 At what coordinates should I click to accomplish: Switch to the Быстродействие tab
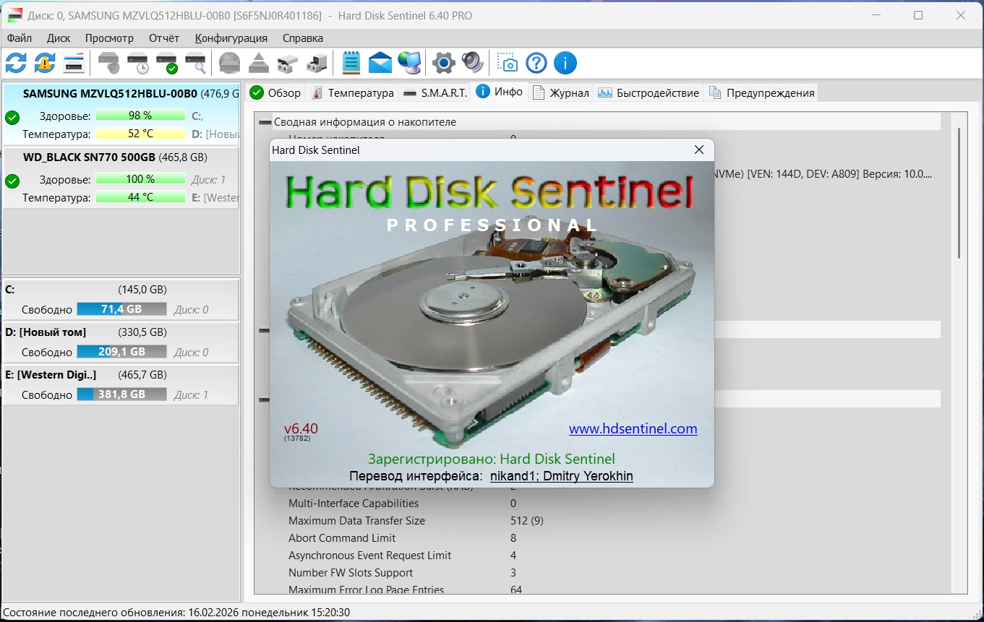coord(649,92)
